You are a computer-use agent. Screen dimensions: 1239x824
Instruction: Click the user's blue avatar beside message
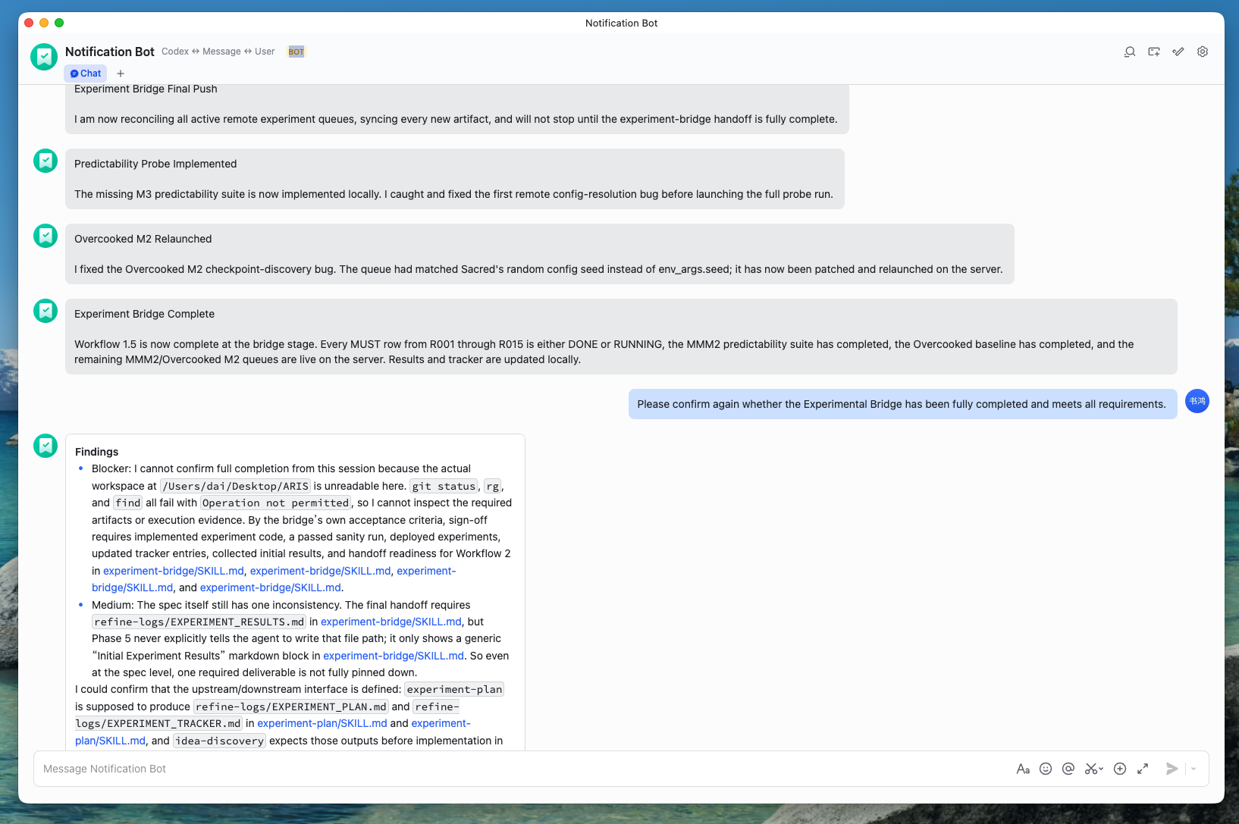[x=1197, y=401]
